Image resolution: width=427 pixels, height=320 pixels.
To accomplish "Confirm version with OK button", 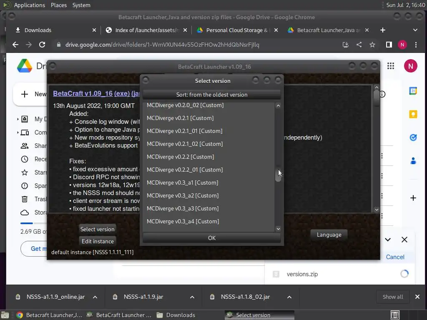I will point(211,238).
